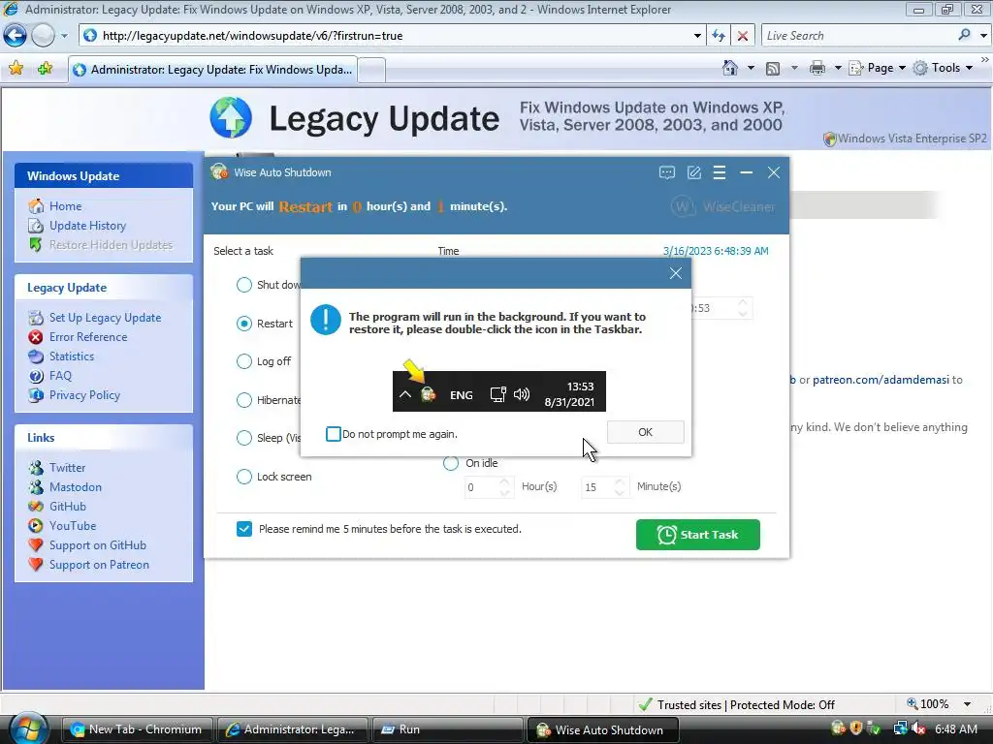Close the background prompt dialog with X
Image resolution: width=993 pixels, height=744 pixels.
tap(676, 273)
